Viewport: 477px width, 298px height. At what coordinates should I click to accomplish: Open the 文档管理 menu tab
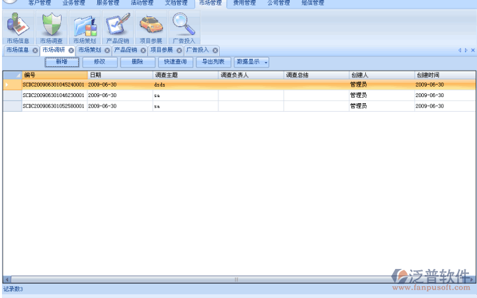point(176,3)
